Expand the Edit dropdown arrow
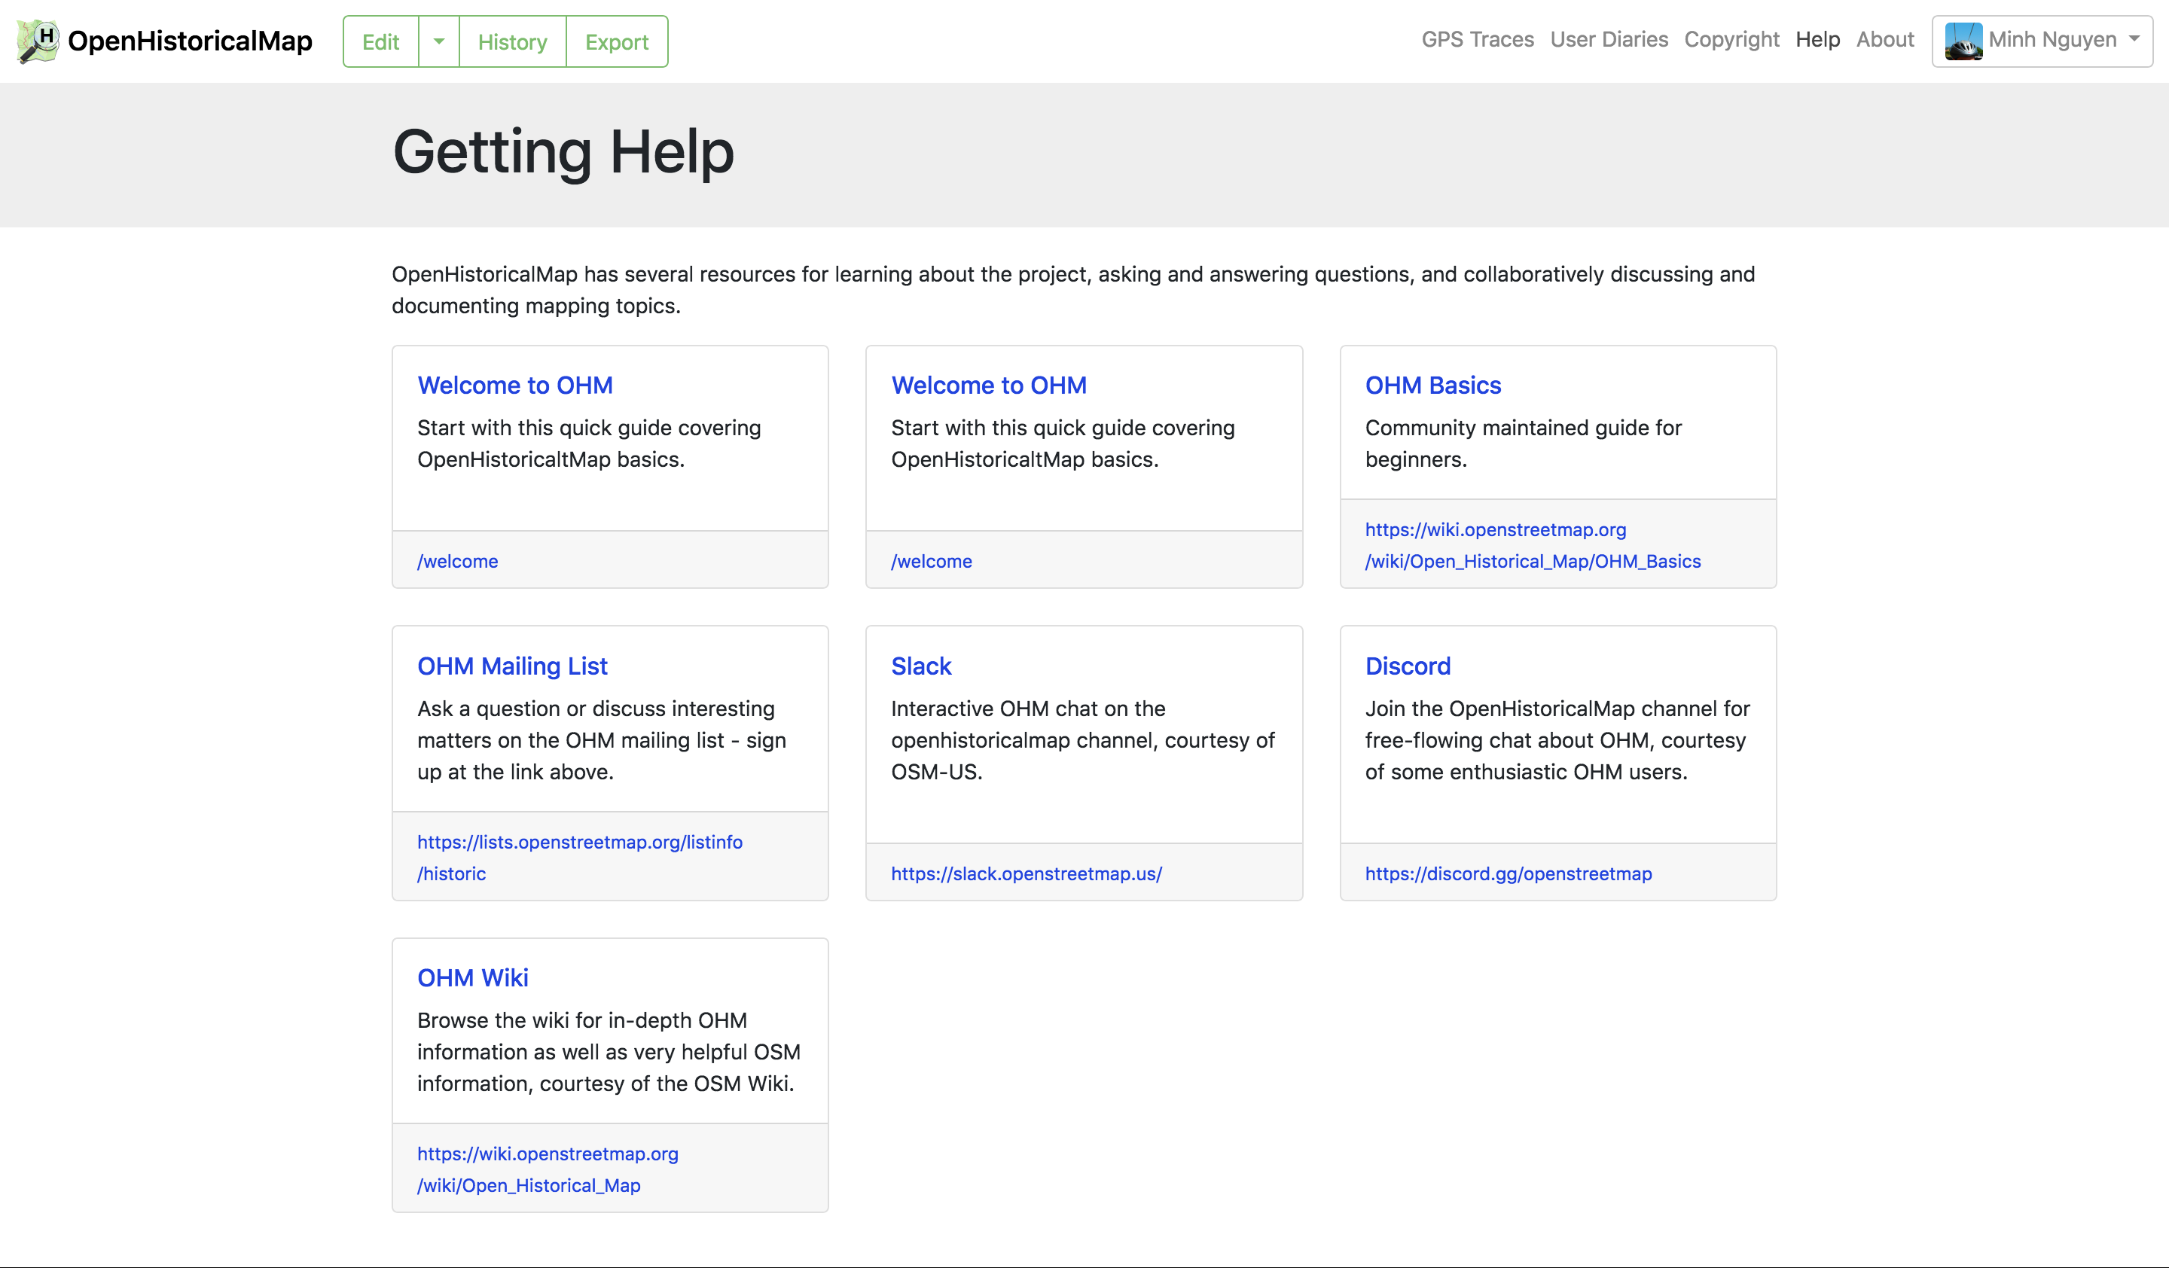The height and width of the screenshot is (1268, 2169). [439, 41]
